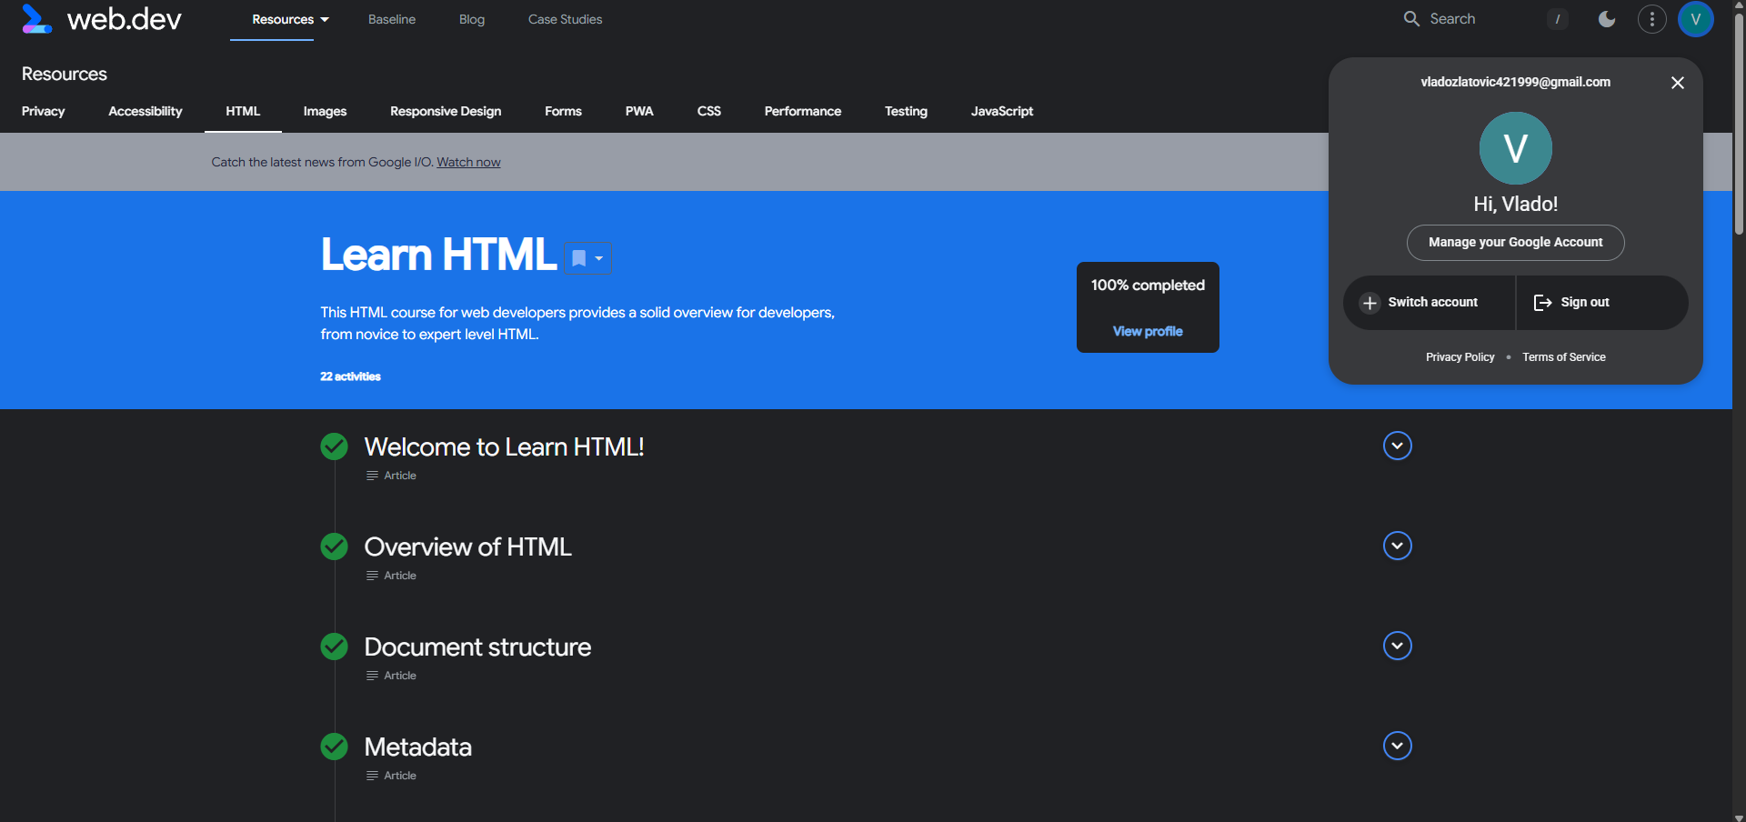Click the search magnifier icon
Image resolution: width=1746 pixels, height=822 pixels.
(x=1411, y=19)
